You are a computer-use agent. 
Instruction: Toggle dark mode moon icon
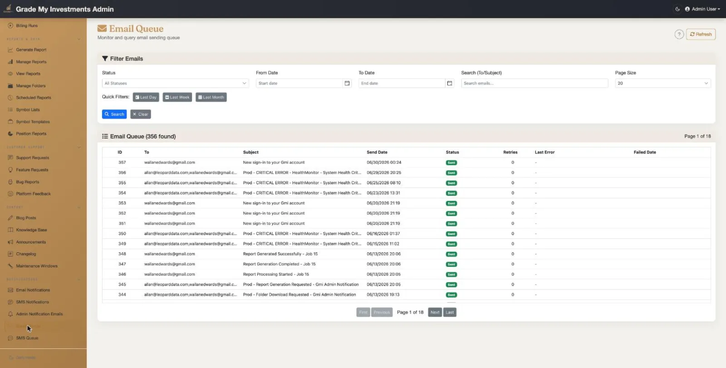pyautogui.click(x=677, y=9)
